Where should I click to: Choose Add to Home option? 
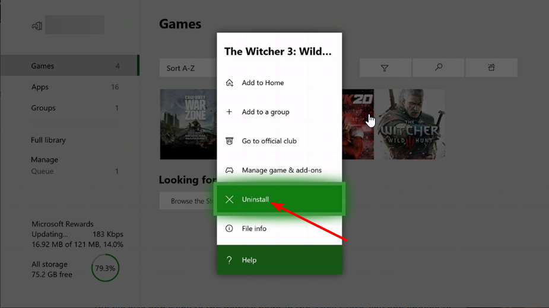(280, 83)
